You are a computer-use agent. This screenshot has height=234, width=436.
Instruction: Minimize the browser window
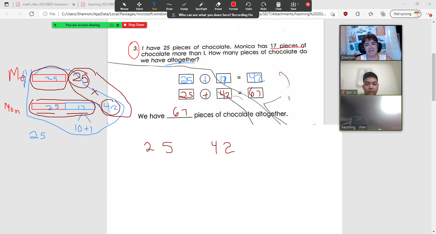coord(405,4)
